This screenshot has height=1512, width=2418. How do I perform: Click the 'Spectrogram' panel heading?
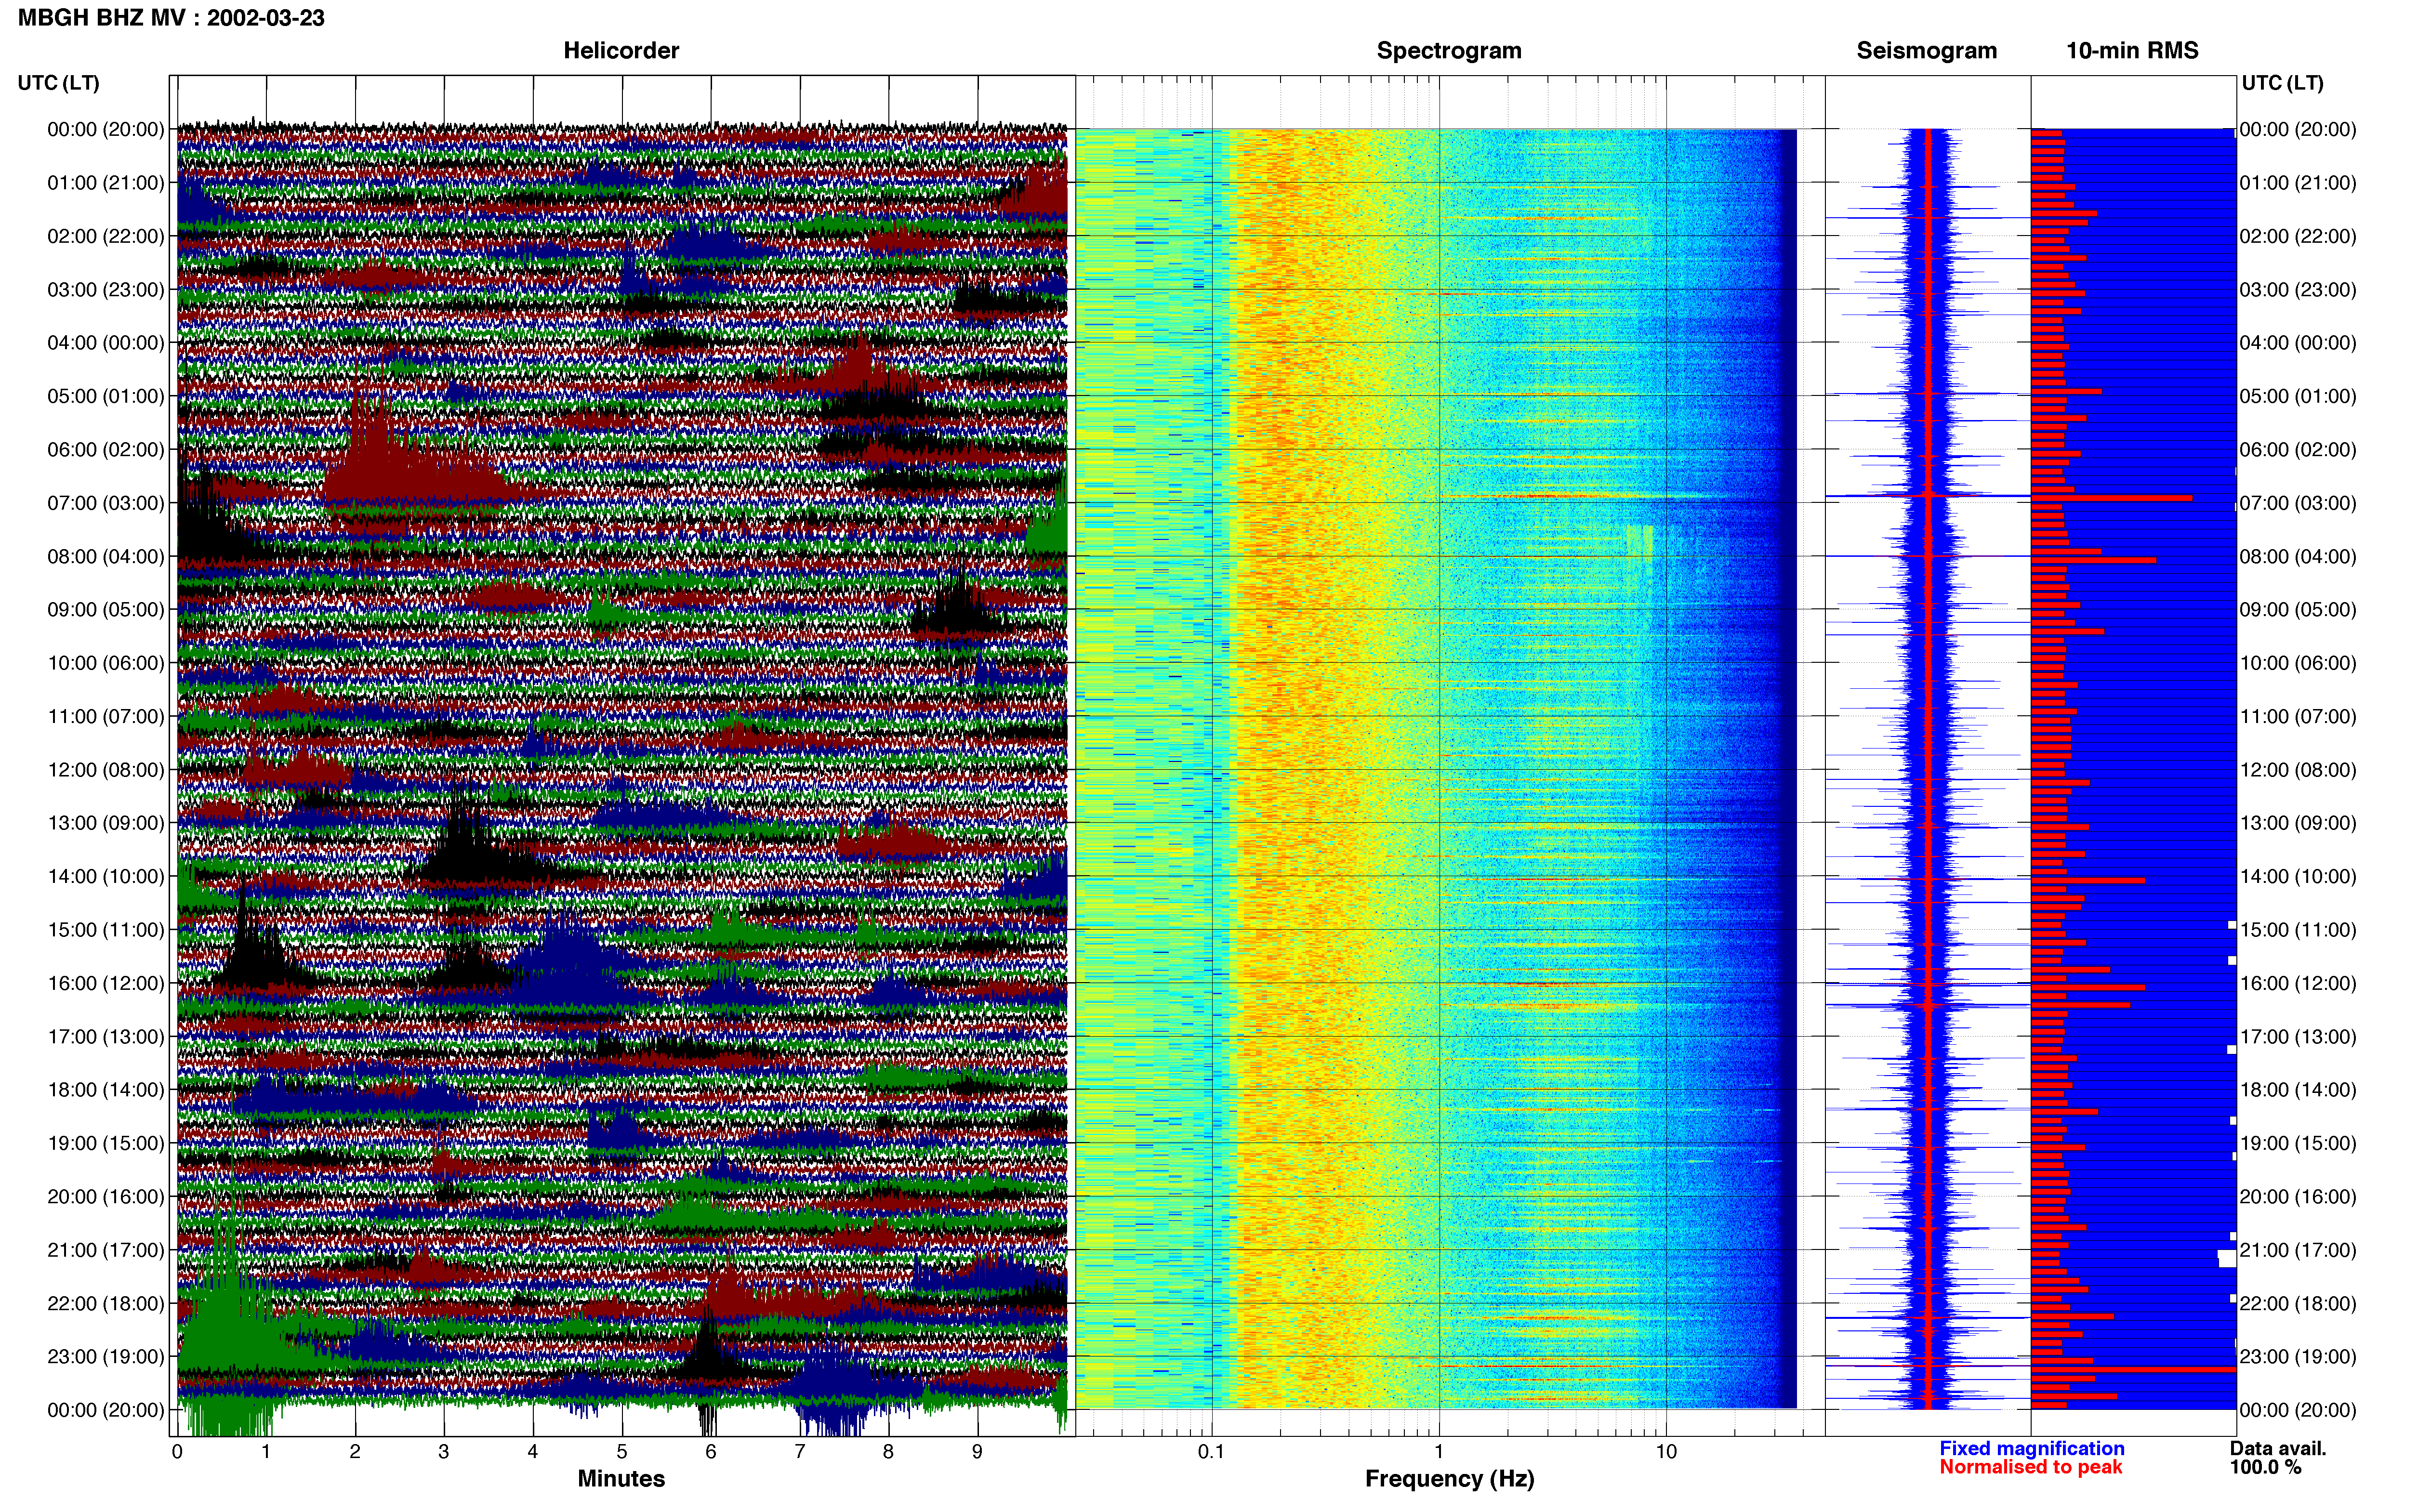click(1449, 50)
